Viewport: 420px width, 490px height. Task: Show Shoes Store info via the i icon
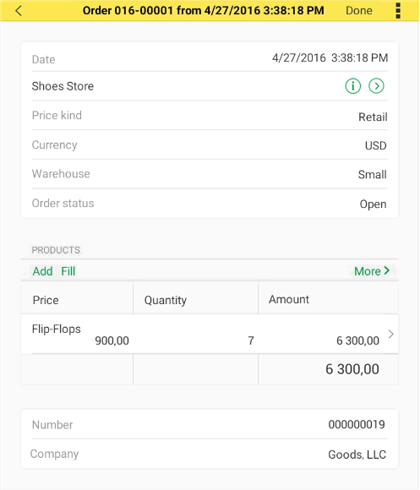(x=352, y=85)
